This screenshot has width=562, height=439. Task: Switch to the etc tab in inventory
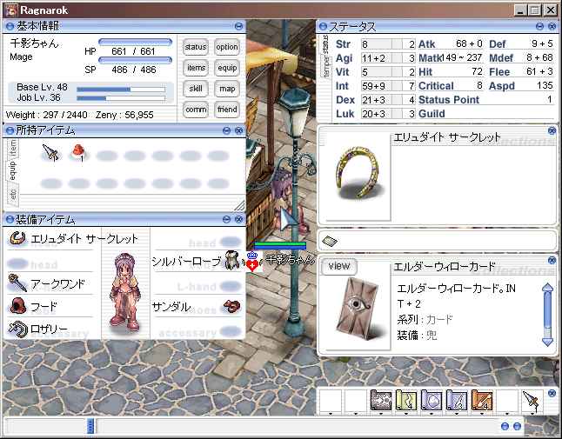[x=13, y=195]
